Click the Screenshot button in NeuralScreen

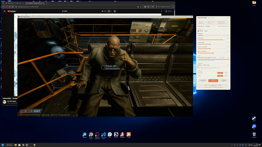point(203,80)
